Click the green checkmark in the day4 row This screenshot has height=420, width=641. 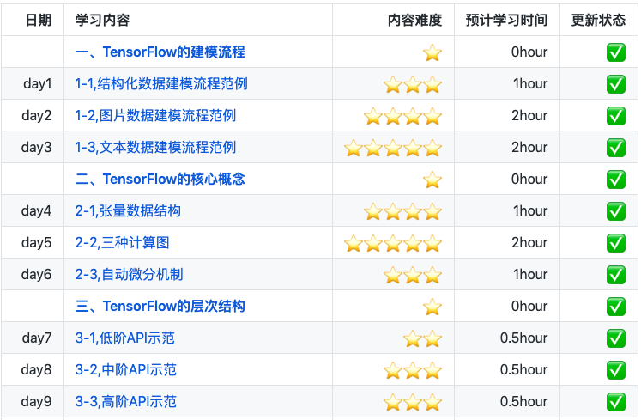tap(616, 211)
